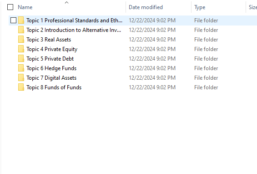
Task: Click the Topic 8 Funds of Funds folder icon
Action: click(x=21, y=87)
